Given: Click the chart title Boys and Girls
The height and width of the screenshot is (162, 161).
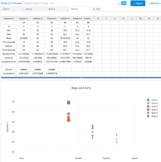Looking at the screenshot, I should coord(81,88).
